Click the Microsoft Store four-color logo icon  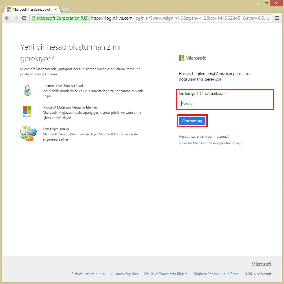27,111
